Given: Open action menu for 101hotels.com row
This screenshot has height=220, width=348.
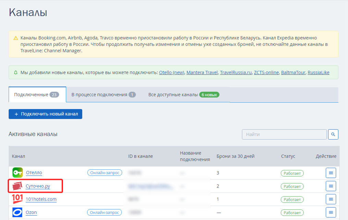Looking at the screenshot, I should (331, 199).
